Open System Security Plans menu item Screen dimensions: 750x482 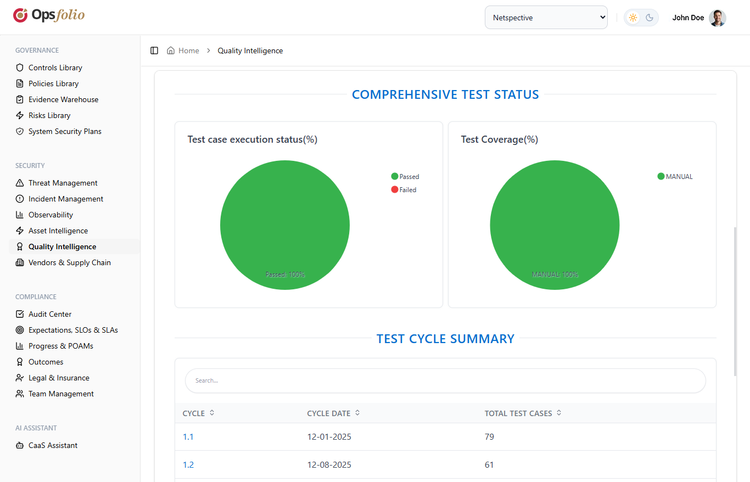coord(65,131)
